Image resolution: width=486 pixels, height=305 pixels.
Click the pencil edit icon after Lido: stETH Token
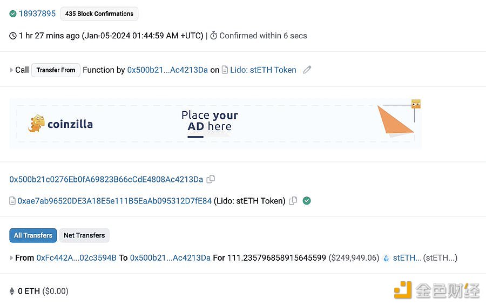point(307,70)
